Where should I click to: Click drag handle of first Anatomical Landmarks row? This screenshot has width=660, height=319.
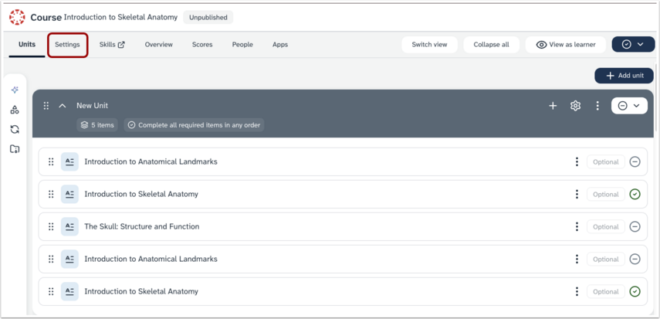[x=51, y=162]
